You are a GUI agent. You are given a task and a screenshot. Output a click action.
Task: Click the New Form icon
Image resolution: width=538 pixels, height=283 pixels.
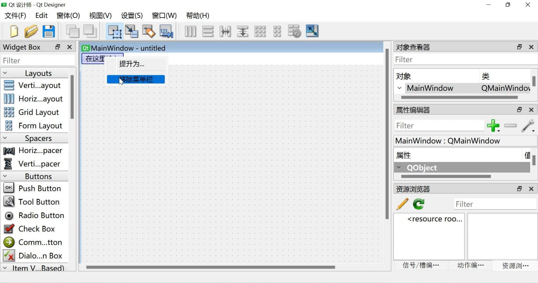[14, 31]
